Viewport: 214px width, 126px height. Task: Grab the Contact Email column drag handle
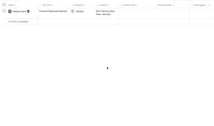[121, 5]
